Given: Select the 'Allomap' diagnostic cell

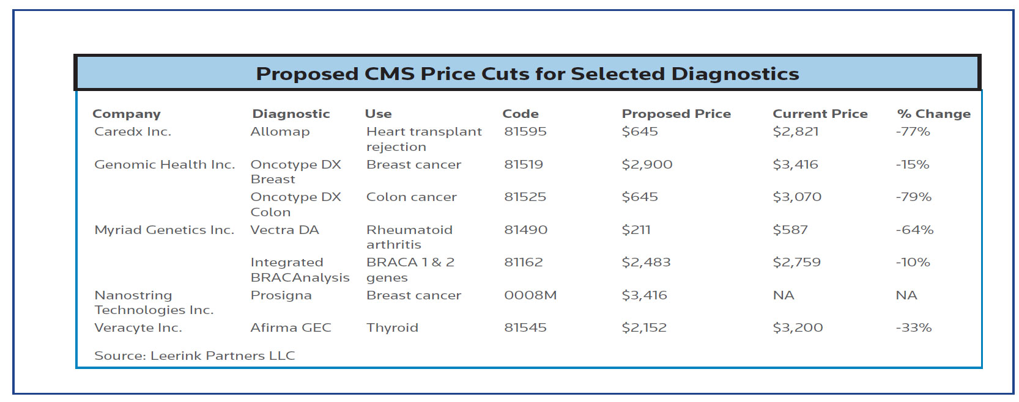Looking at the screenshot, I should click(280, 131).
